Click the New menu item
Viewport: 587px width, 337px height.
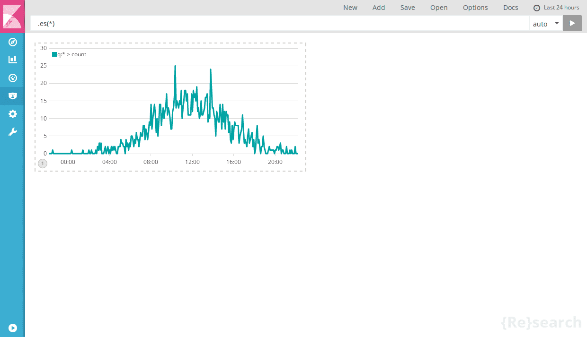click(x=350, y=8)
